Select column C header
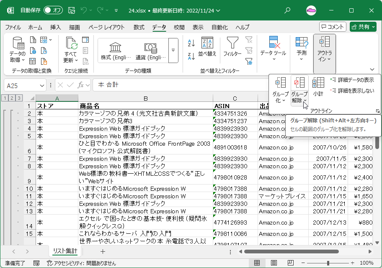 point(235,99)
